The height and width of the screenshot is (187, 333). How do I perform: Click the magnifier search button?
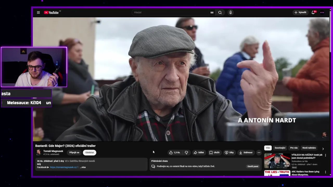[x=220, y=12]
